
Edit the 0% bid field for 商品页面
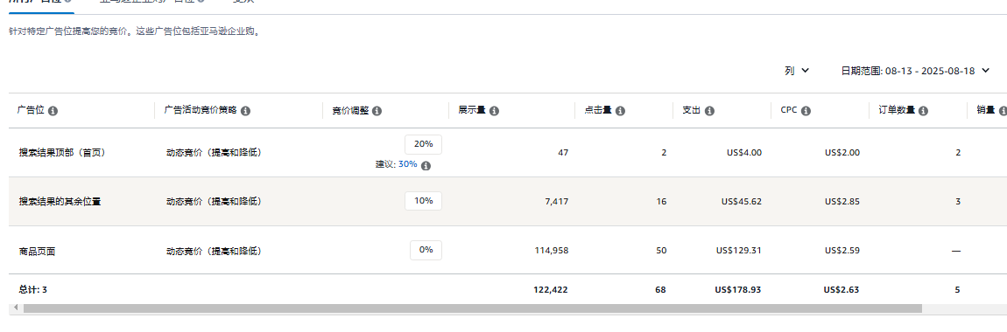click(426, 250)
